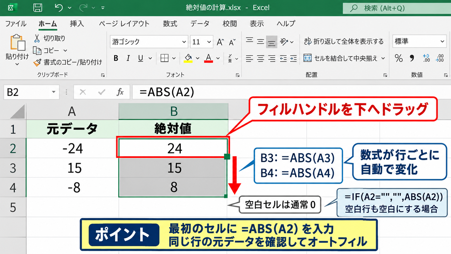Switch to the ページ レイアウト tab

click(124, 24)
